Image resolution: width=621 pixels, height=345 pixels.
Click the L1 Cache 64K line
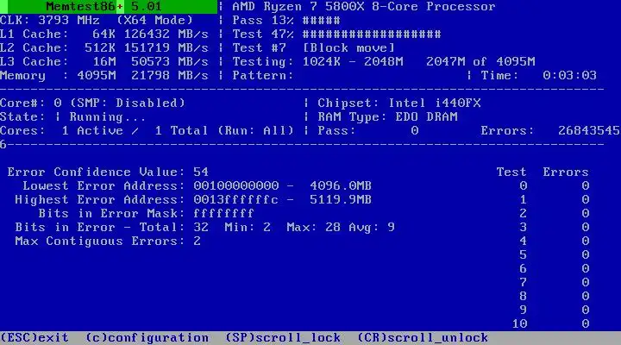point(104,34)
